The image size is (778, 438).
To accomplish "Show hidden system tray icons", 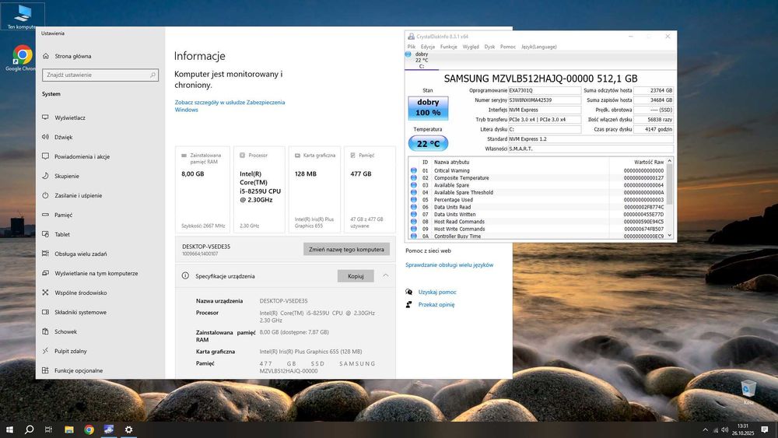I will tap(705, 430).
